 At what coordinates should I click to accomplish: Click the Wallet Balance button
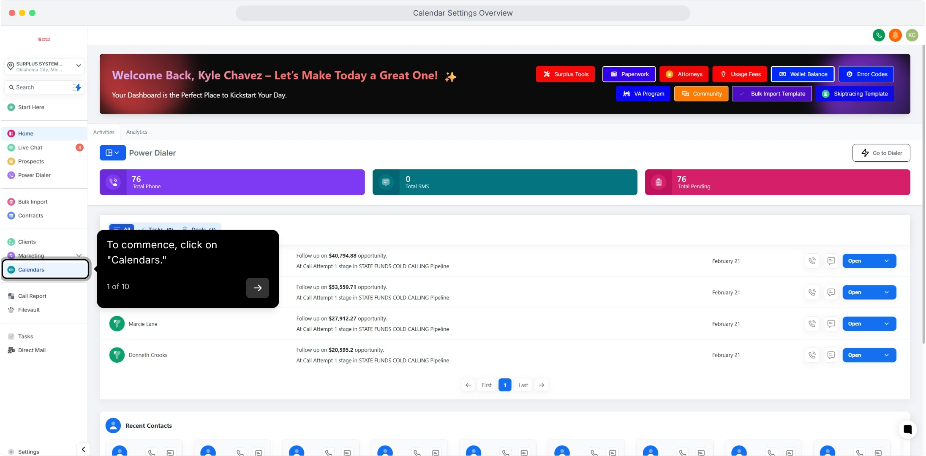click(x=802, y=74)
